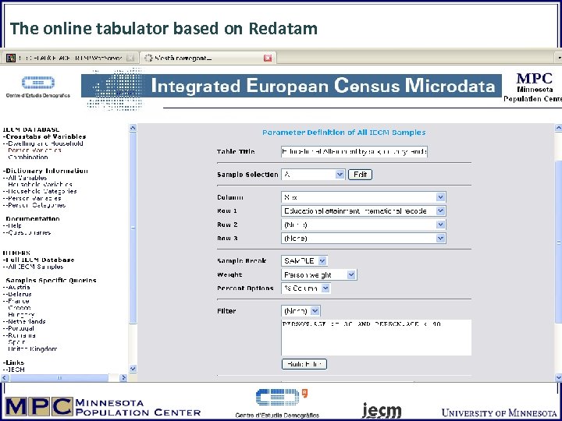Screen dimensions: 562x421
Task: Select the Hungary sample query
Action: [x=21, y=315]
